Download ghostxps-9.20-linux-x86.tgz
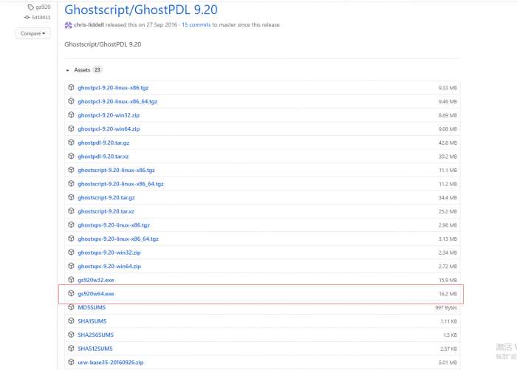517x370 pixels. tap(114, 225)
